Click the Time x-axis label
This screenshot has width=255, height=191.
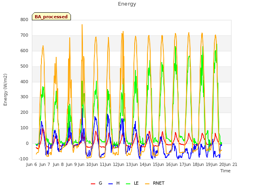click(x=226, y=171)
